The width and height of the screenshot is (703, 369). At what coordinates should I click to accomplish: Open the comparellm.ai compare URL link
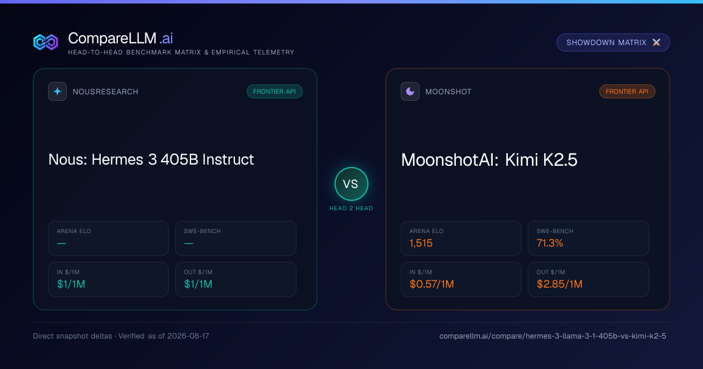552,336
